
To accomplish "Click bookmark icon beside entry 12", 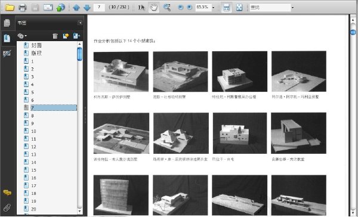I will click(26, 147).
